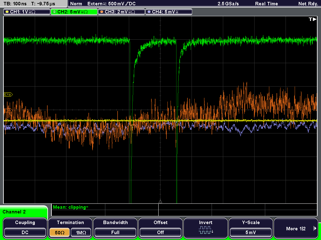
Task: Click the Channel 2 menu title
Action: pos(14,212)
